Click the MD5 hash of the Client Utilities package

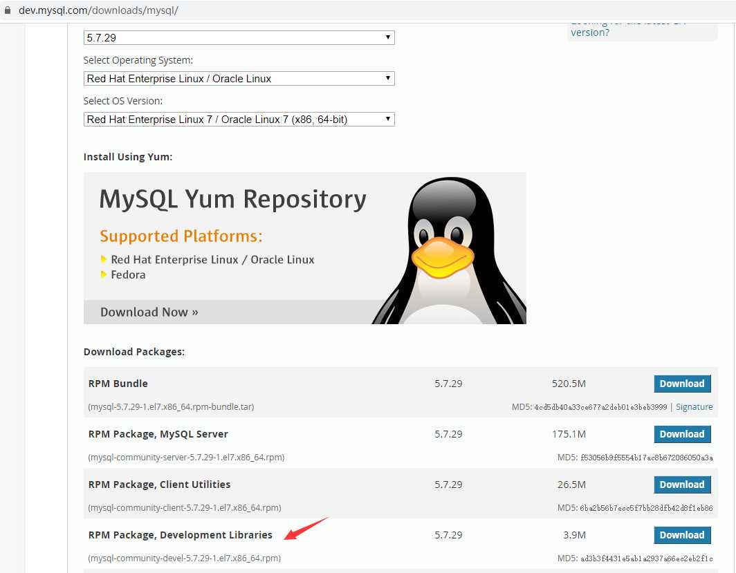[x=646, y=508]
